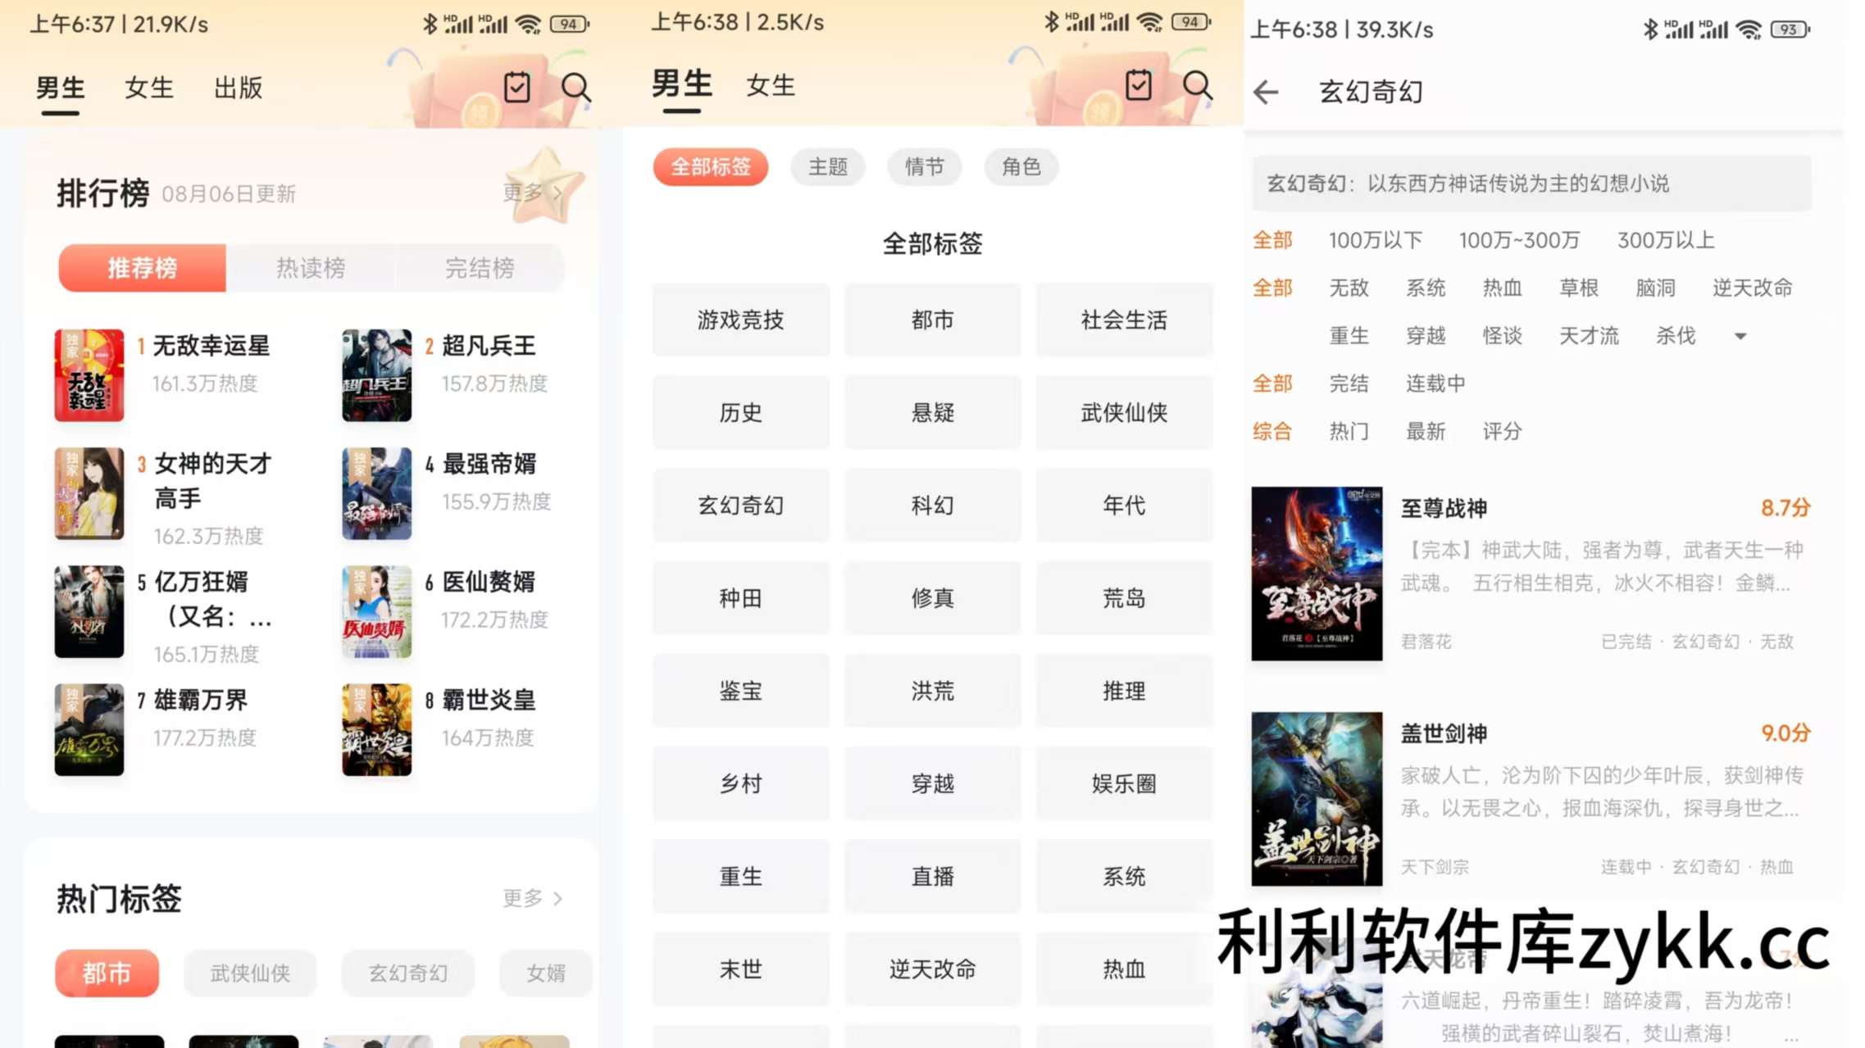
Task: Filter by 300万以上 word count
Action: [1665, 240]
